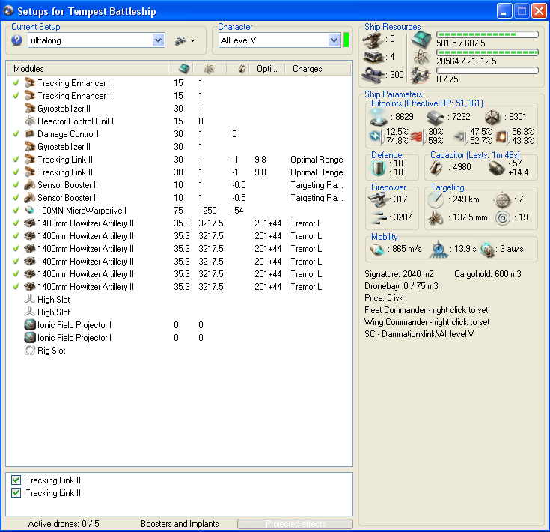Select the Reactor Control Unit I module icon

(30, 121)
